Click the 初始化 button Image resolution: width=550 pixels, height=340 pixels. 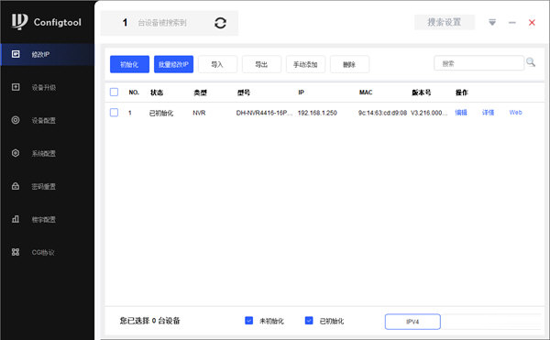(x=129, y=64)
